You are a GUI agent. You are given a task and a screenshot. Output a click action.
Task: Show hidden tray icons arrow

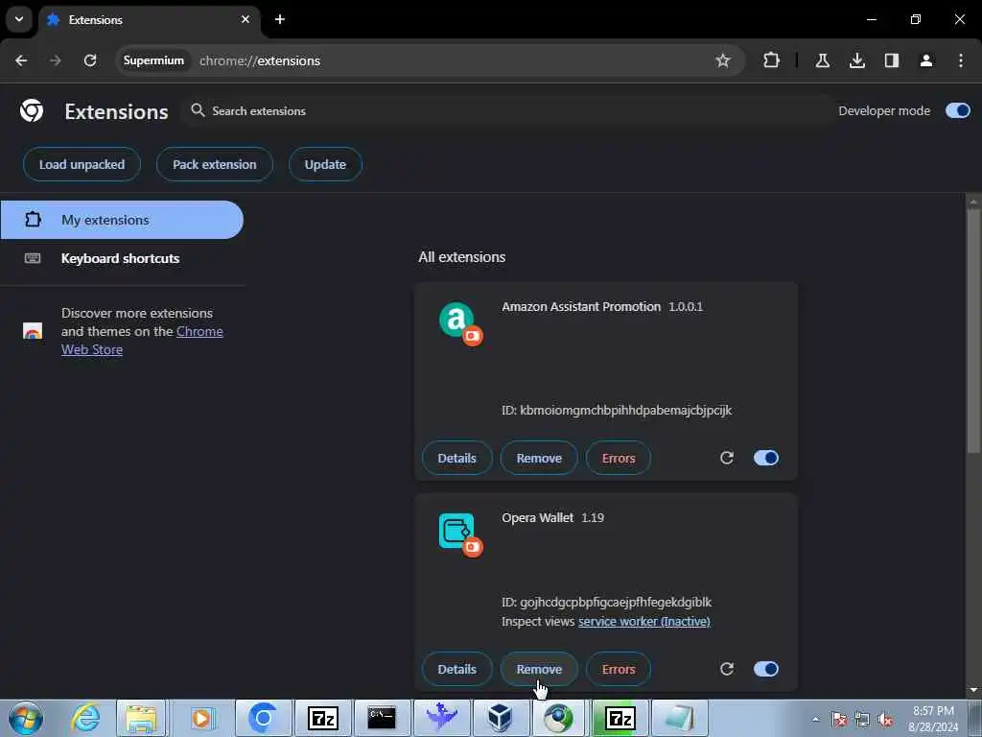(x=815, y=719)
